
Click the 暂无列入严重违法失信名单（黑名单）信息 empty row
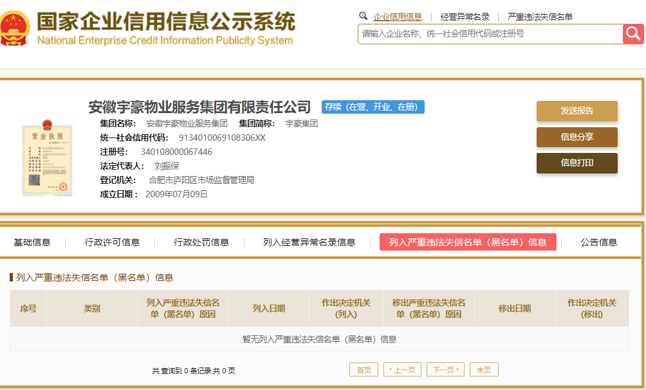(x=319, y=339)
